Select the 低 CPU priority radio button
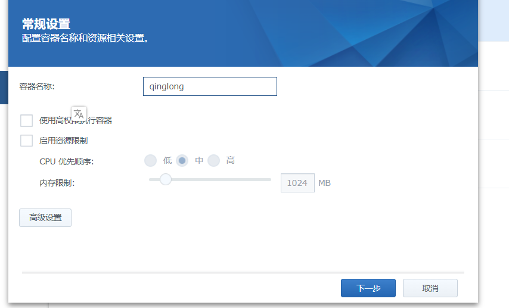The height and width of the screenshot is (308, 509). pos(150,160)
